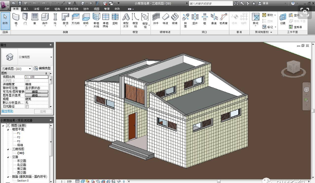Open the 视图 ribbon tab
The height and width of the screenshot is (183, 315).
tap(97, 9)
